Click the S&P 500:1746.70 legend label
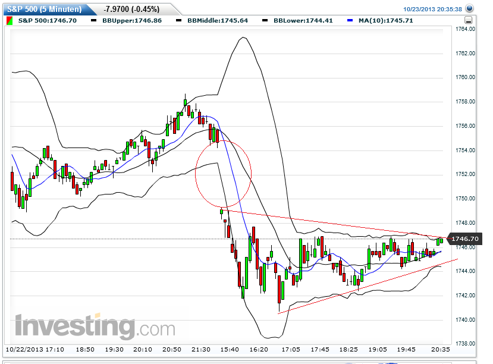493x364 pixels. (x=48, y=21)
